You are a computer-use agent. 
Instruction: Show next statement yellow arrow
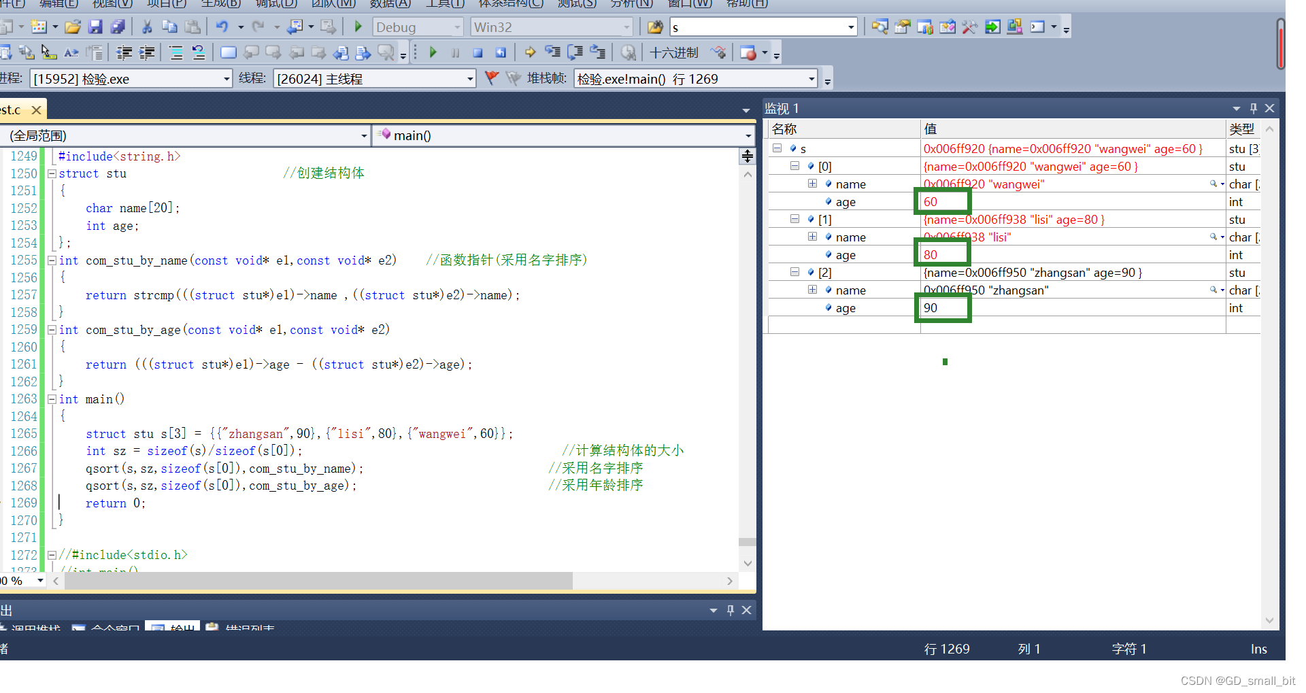click(530, 52)
